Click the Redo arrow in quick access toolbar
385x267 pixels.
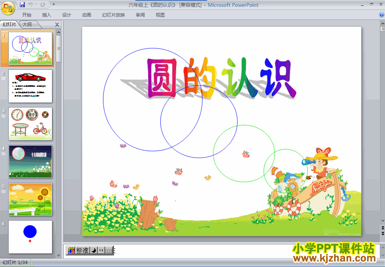(x=43, y=5)
